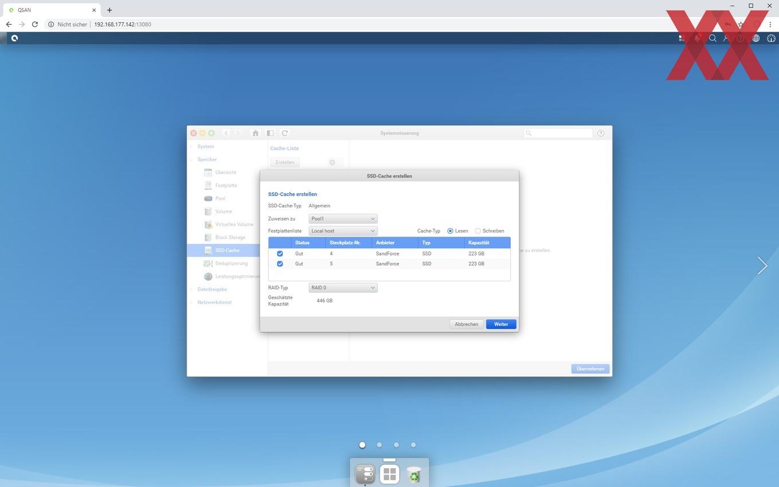Screen dimensions: 779x487
Task: Click the Übernehmen button
Action: (x=590, y=369)
